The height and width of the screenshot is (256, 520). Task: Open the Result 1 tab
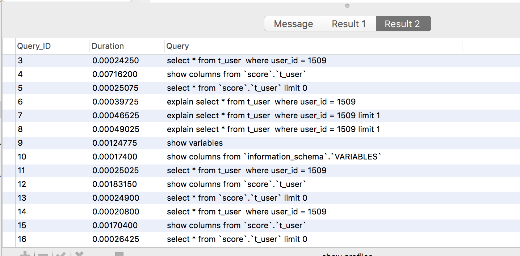[349, 24]
